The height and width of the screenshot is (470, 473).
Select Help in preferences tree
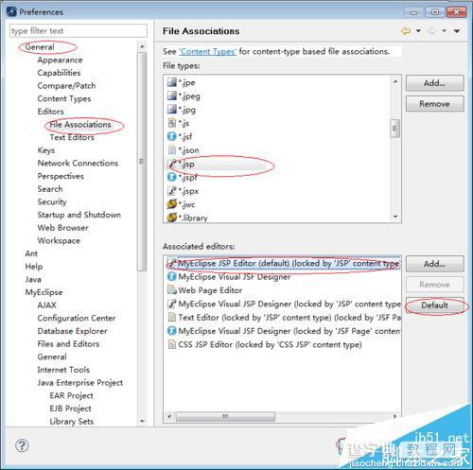34,267
